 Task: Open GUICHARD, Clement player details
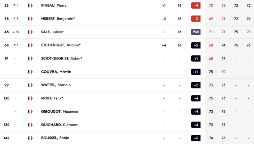click(x=59, y=125)
